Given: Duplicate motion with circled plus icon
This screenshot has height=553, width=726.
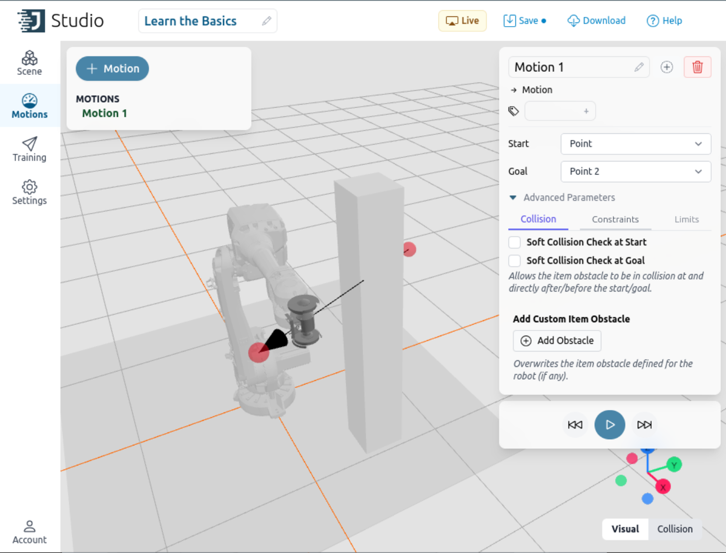Looking at the screenshot, I should click(x=667, y=67).
